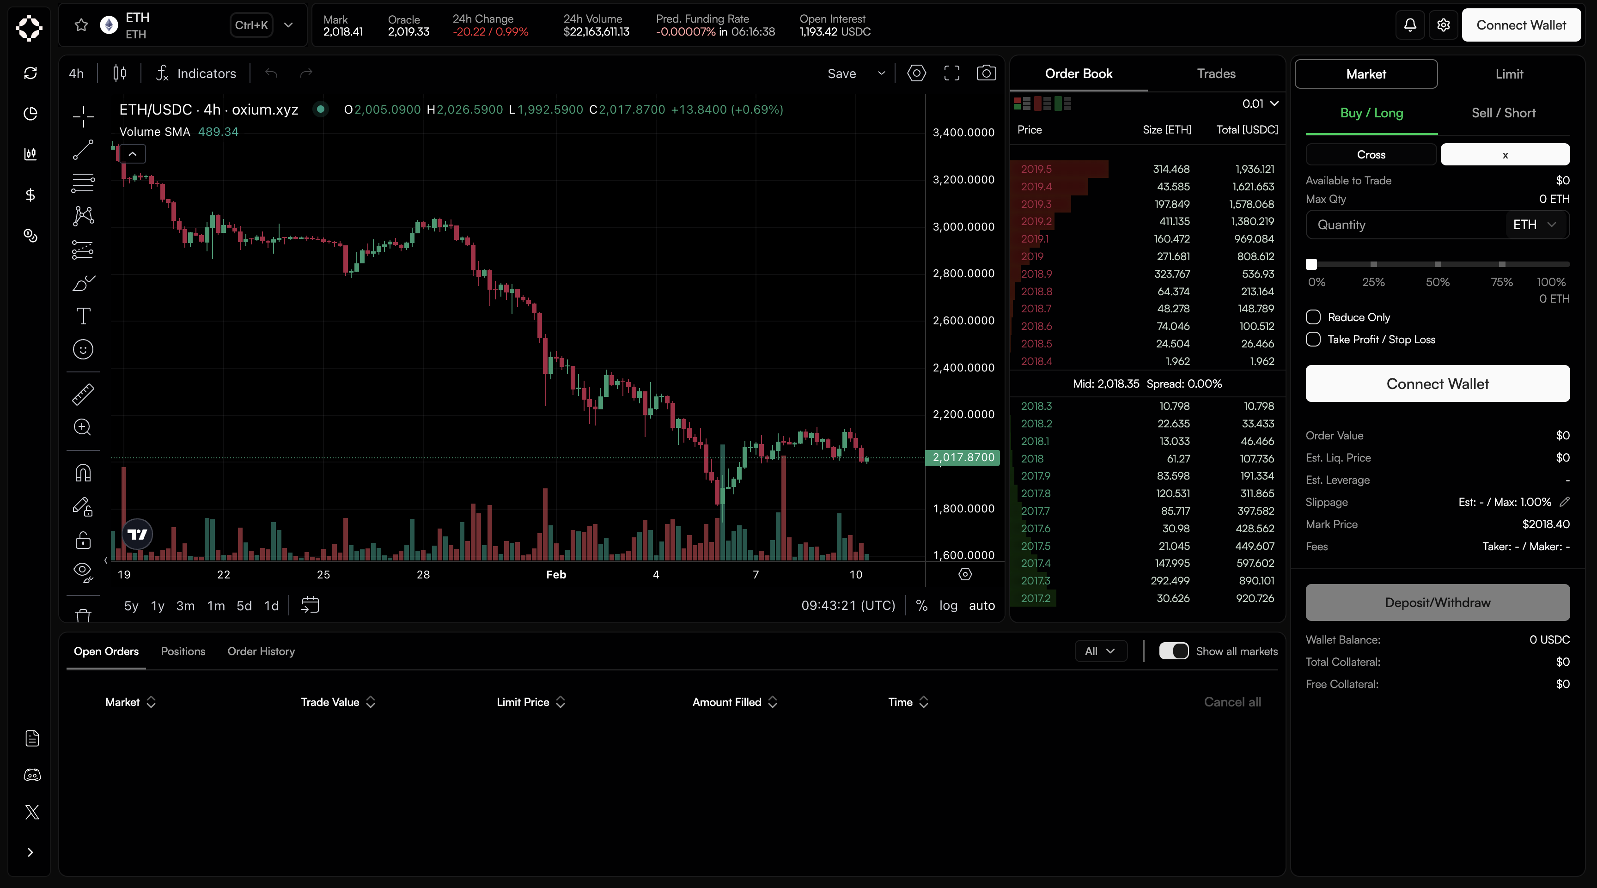The height and width of the screenshot is (888, 1597).
Task: Select the text annotation tool
Action: (83, 316)
